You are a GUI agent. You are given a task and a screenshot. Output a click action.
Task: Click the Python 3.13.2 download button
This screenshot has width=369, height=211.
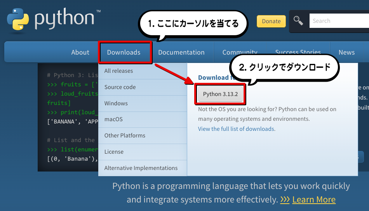[220, 94]
